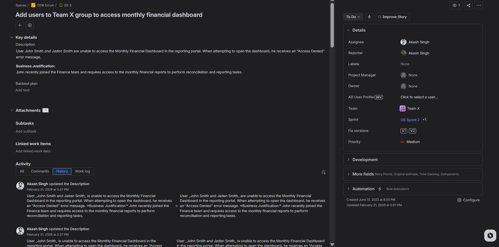Expand the More fields section

413,174
